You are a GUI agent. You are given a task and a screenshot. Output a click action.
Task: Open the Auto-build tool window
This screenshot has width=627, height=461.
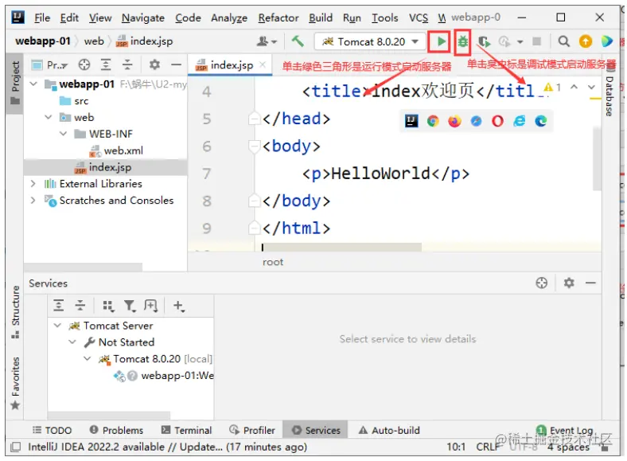tap(389, 430)
